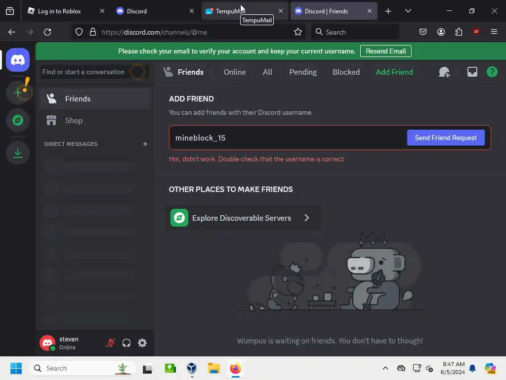Screen dimensions: 506x380
Task: Switch to the All friends tab
Action: pos(267,72)
